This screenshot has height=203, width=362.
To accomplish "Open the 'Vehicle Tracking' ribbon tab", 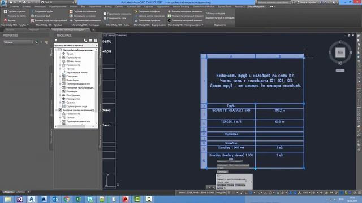I will (x=181, y=7).
